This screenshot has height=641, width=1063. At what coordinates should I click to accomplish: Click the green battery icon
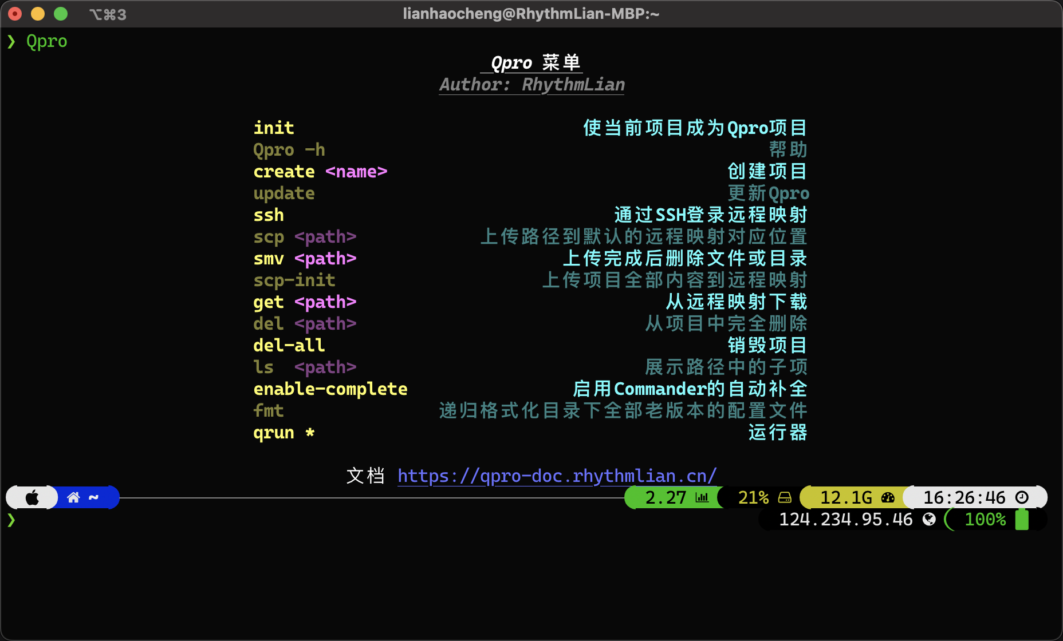click(x=1022, y=519)
